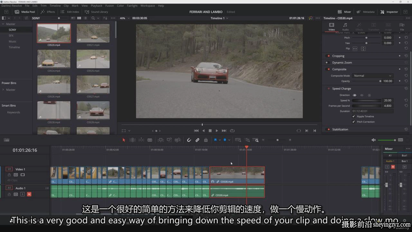Adjust the Speed % slider

click(x=366, y=100)
